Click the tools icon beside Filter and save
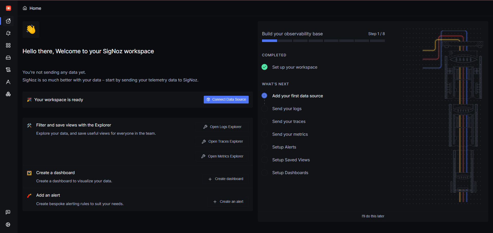The width and height of the screenshot is (493, 233). [29, 125]
